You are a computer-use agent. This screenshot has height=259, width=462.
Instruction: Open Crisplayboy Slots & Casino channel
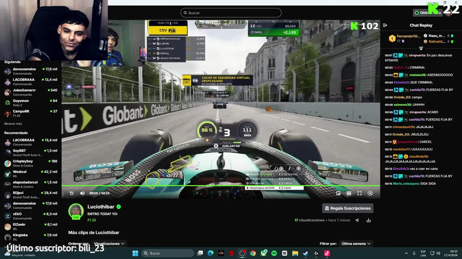31,163
